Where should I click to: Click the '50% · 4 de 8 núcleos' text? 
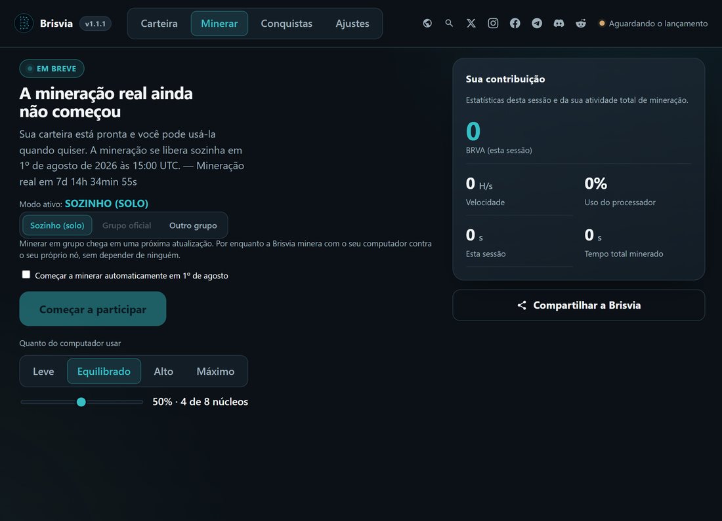[x=200, y=402]
